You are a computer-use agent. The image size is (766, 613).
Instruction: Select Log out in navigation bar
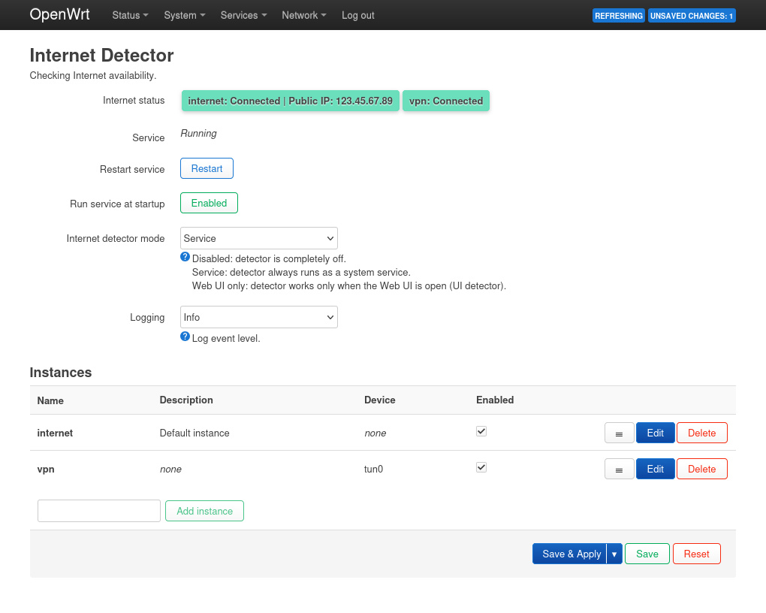[x=357, y=16]
